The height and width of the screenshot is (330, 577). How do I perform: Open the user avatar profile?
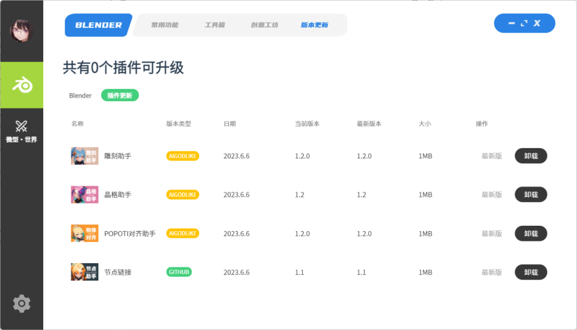point(21,30)
